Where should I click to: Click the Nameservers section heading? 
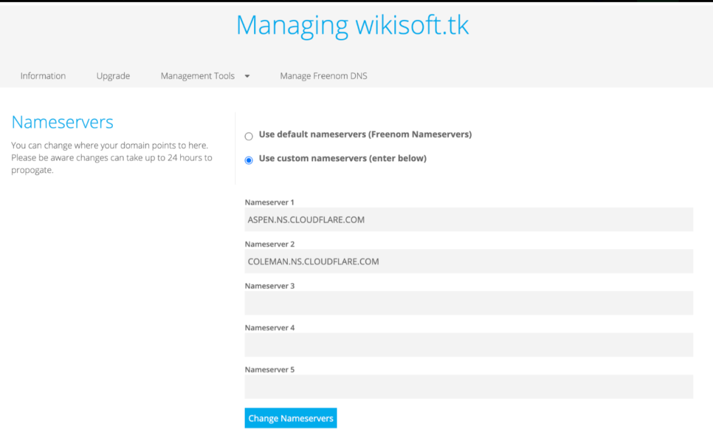pos(63,122)
